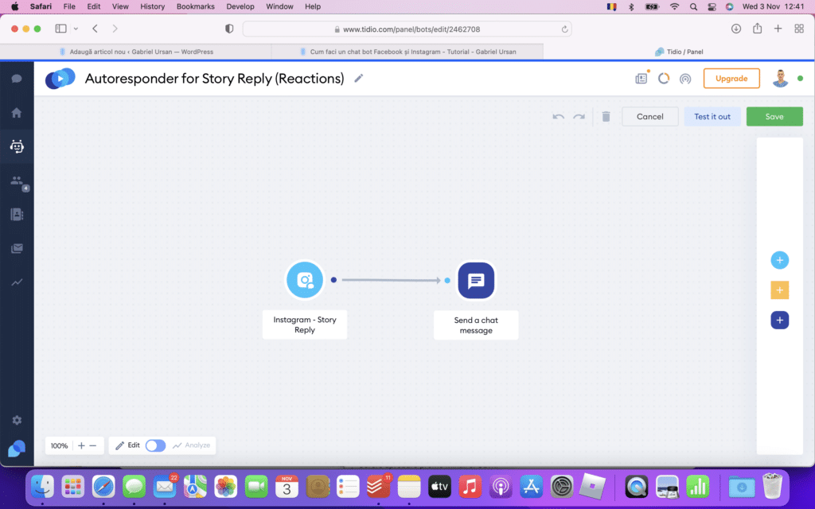Click the pencil to rename the bot
This screenshot has width=815, height=509.
click(359, 79)
